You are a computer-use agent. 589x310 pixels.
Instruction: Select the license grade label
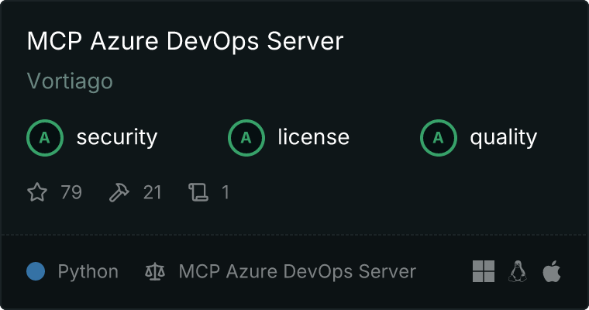313,138
